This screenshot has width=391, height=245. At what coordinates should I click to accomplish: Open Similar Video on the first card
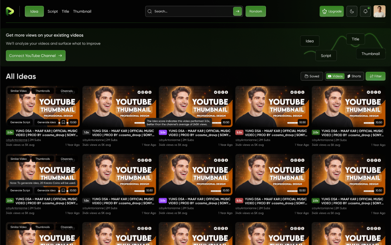[18, 91]
